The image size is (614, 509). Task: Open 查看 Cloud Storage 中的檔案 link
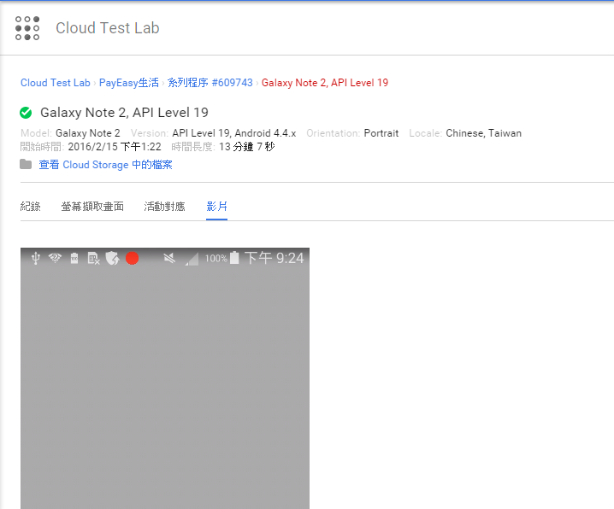click(105, 165)
